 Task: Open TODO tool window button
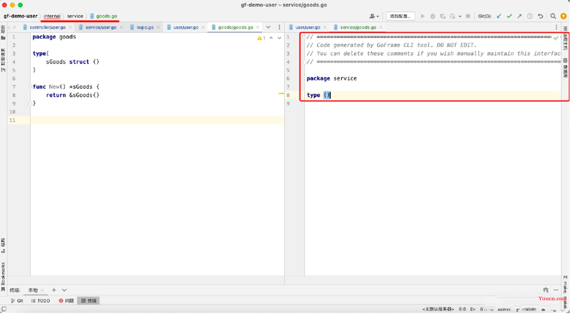40,301
